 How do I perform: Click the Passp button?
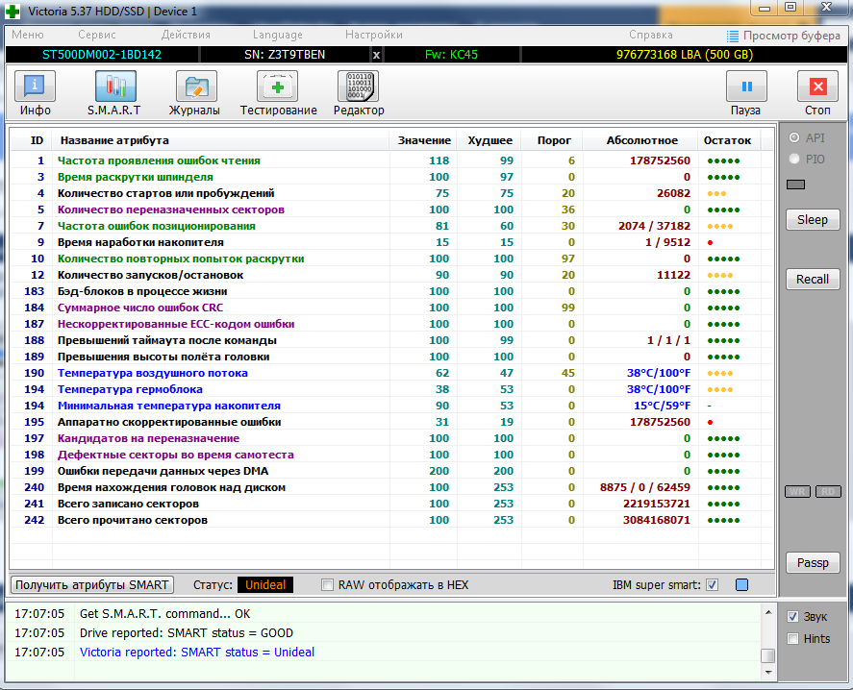(813, 563)
